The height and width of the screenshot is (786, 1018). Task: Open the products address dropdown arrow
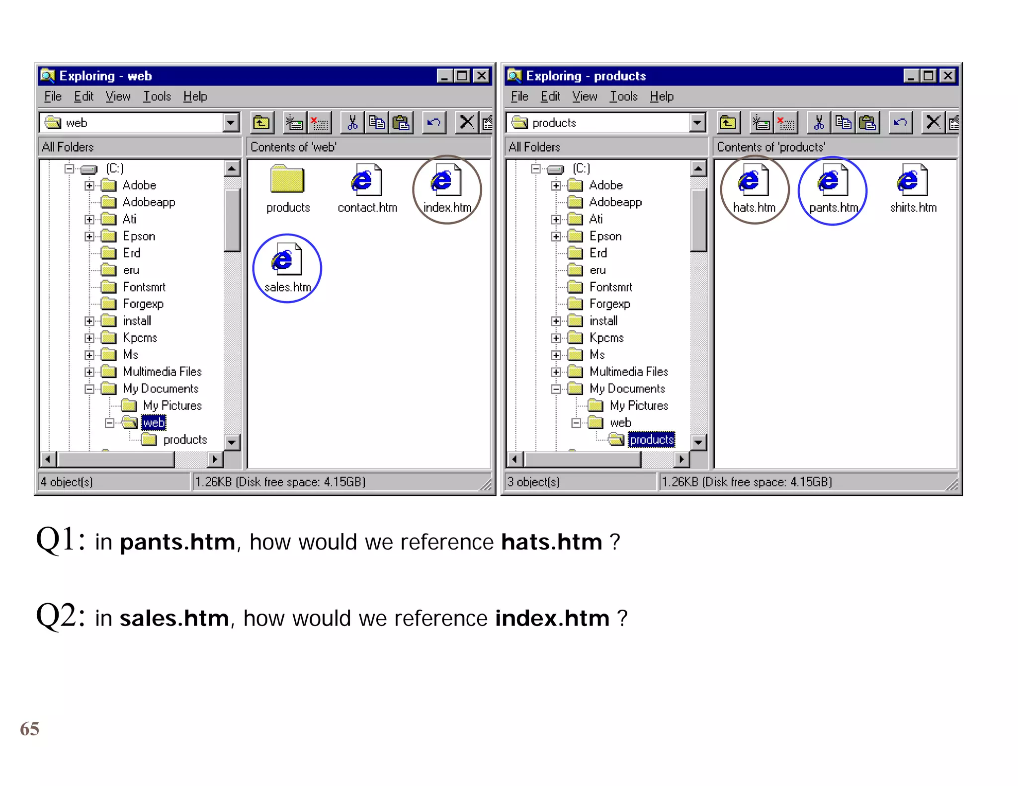(x=697, y=123)
